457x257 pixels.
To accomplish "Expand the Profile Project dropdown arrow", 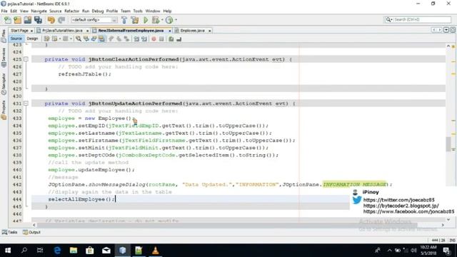I will pos(176,20).
